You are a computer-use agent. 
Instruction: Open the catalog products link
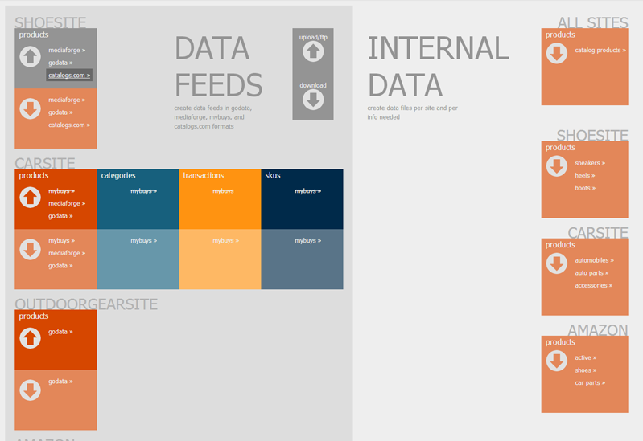click(600, 51)
